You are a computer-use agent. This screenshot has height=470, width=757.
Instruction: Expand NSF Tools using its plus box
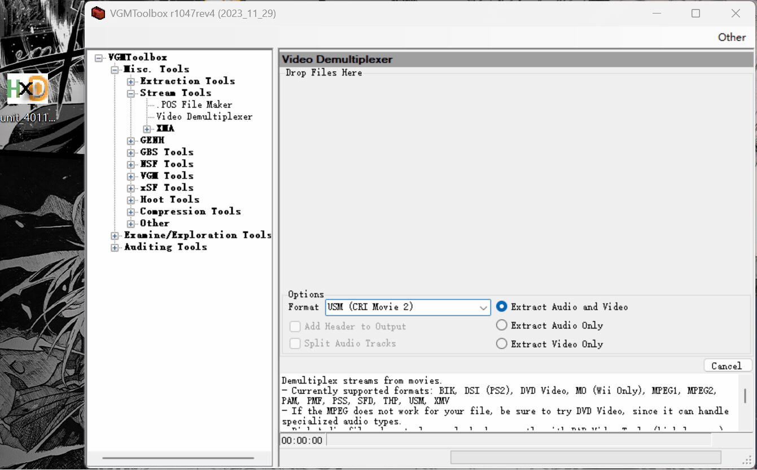pos(131,164)
